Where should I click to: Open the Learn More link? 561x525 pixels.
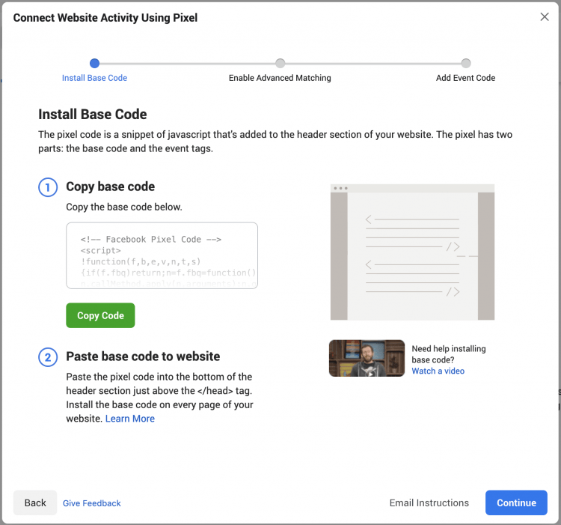tap(130, 419)
